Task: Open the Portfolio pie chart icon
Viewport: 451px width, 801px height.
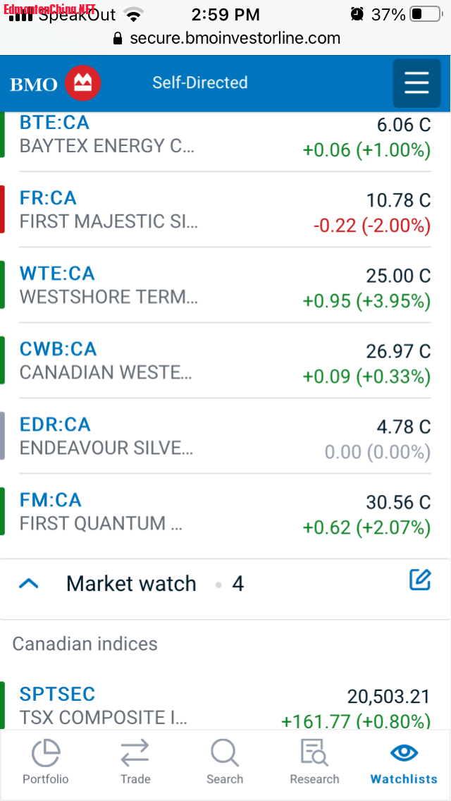Action: click(x=46, y=753)
